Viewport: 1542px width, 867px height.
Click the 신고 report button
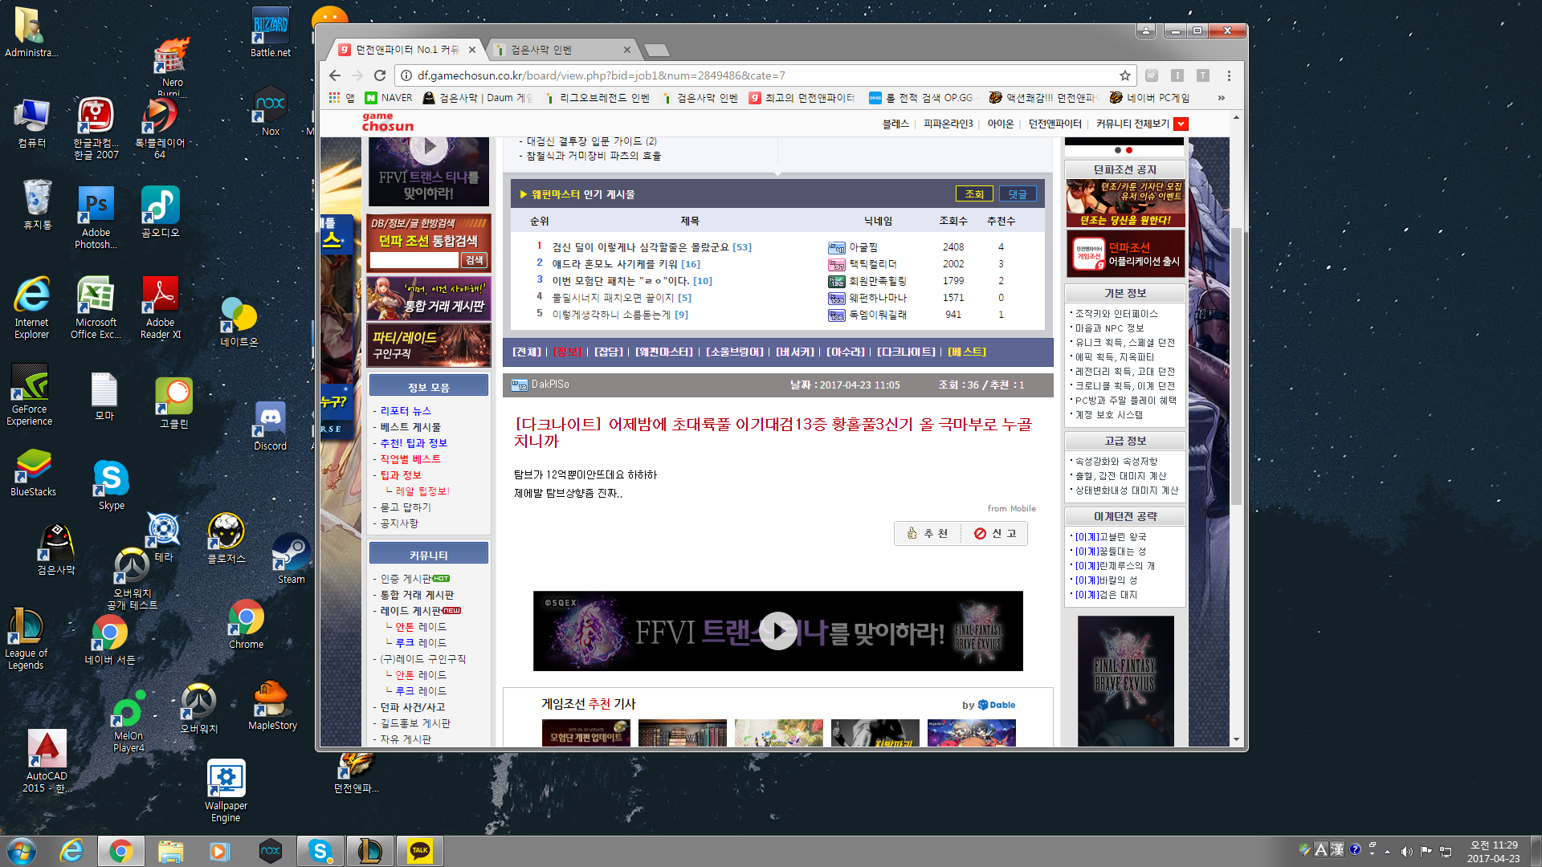click(x=995, y=533)
